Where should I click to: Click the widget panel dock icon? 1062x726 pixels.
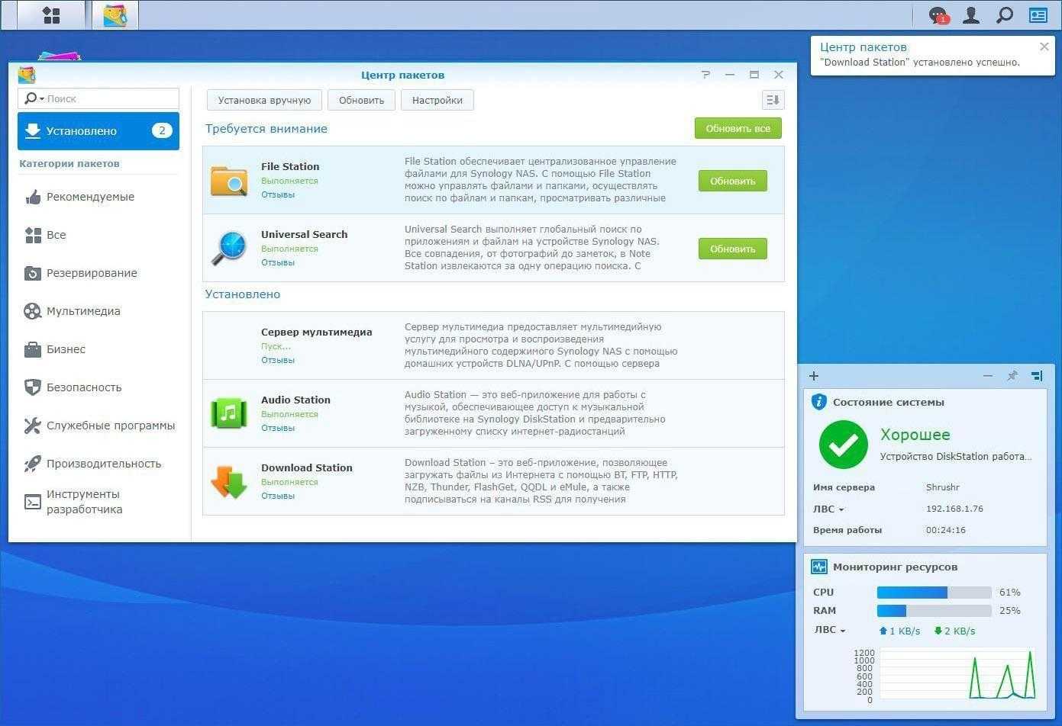tap(1037, 376)
